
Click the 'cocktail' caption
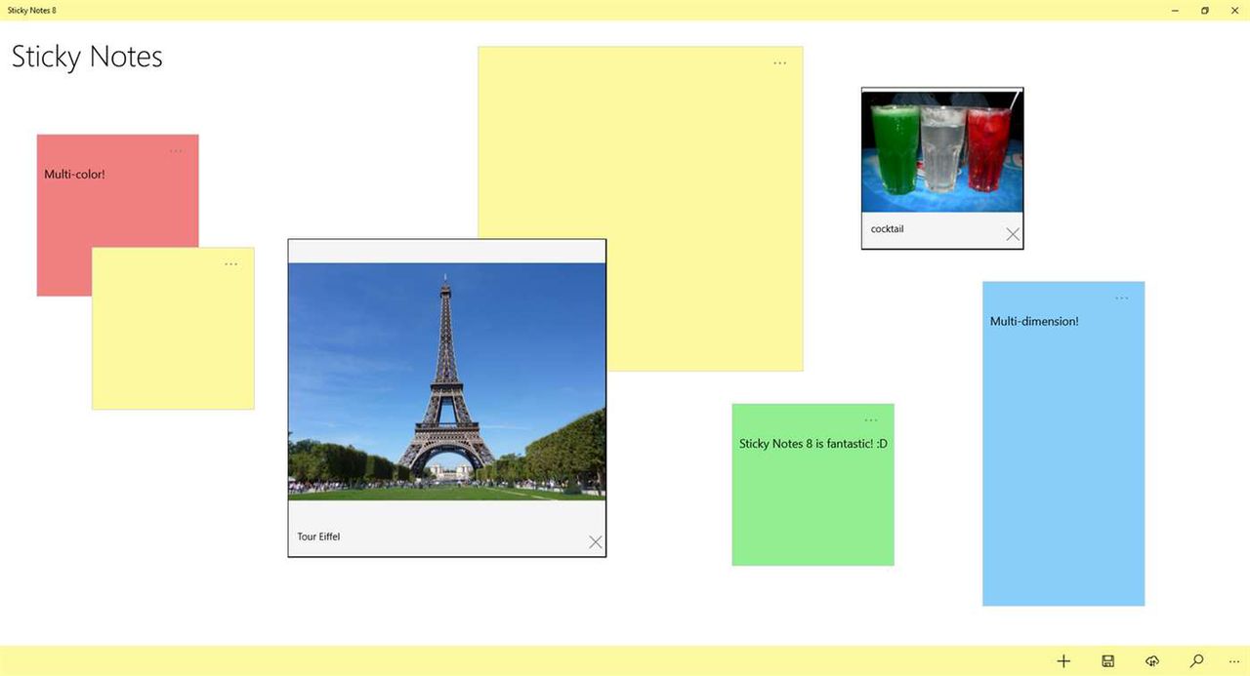click(888, 229)
